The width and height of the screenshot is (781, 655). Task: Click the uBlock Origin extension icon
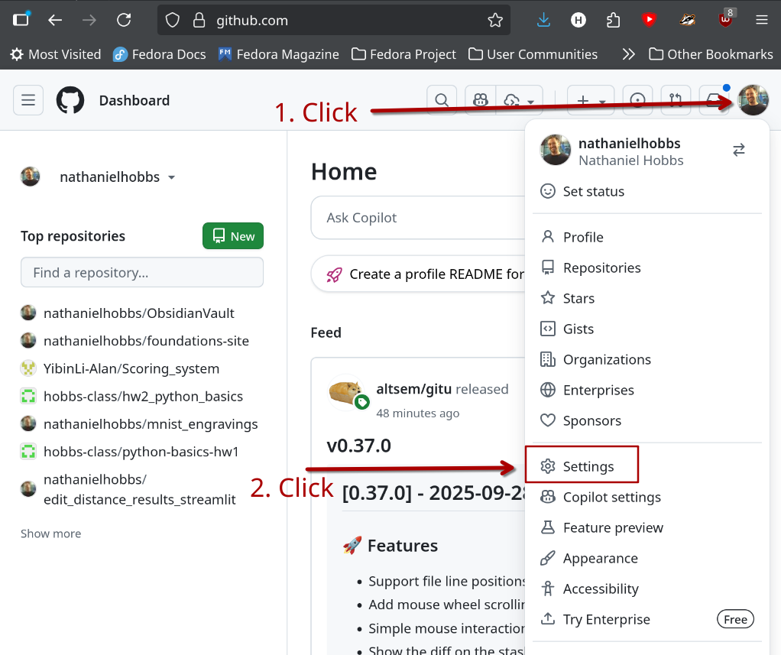[724, 21]
